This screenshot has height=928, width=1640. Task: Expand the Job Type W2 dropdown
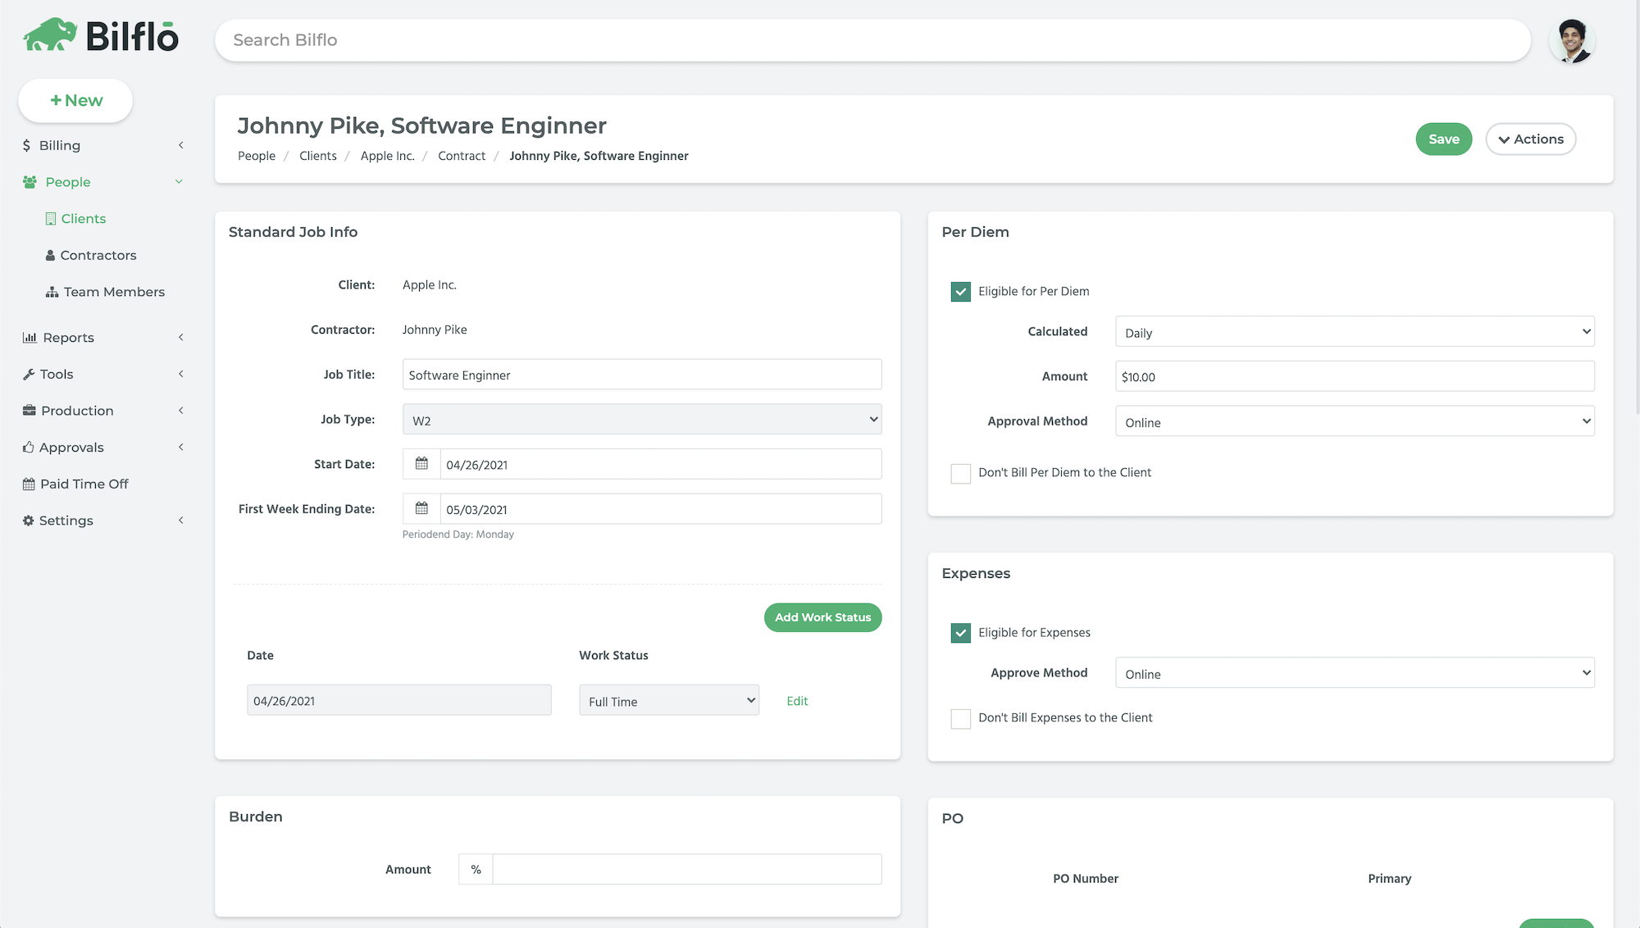click(642, 419)
